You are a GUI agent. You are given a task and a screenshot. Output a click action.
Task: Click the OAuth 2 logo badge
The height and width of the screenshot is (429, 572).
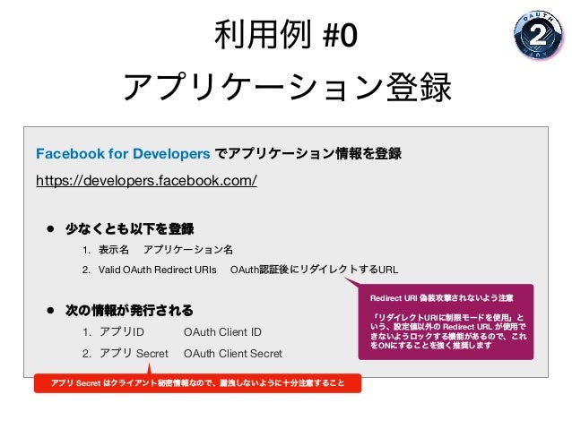pos(538,35)
